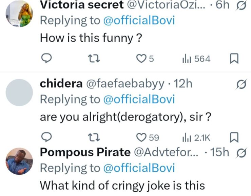Reply to chidera's tweet

46,137
